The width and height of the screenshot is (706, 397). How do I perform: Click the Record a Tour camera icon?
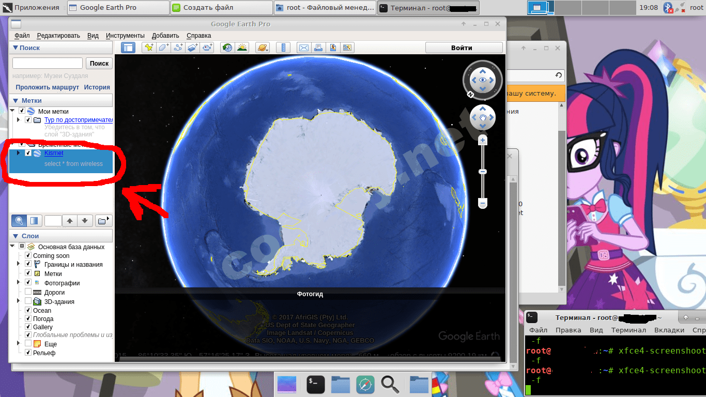point(208,48)
